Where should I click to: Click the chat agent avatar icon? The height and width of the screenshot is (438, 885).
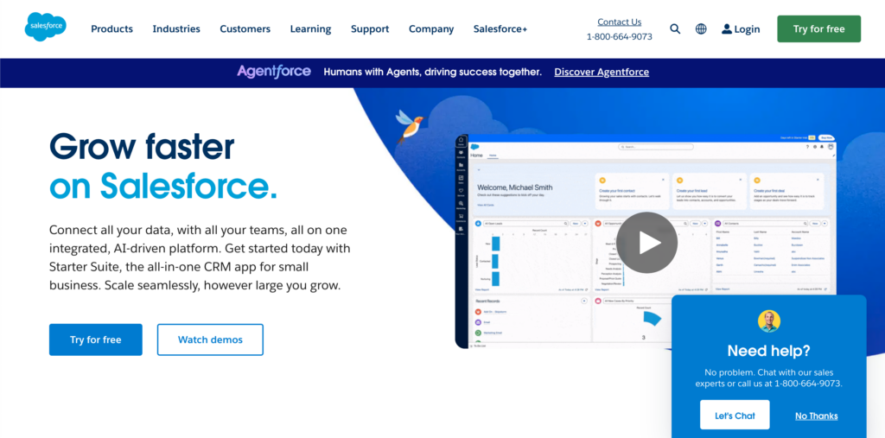click(768, 321)
